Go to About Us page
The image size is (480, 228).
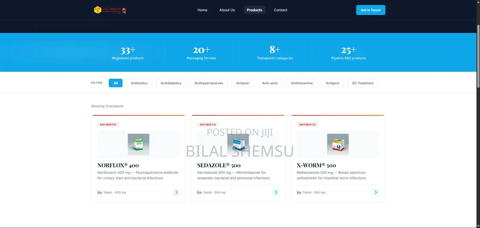click(227, 10)
